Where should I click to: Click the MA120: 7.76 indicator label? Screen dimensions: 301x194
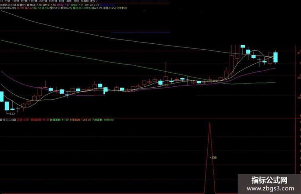tap(92, 5)
